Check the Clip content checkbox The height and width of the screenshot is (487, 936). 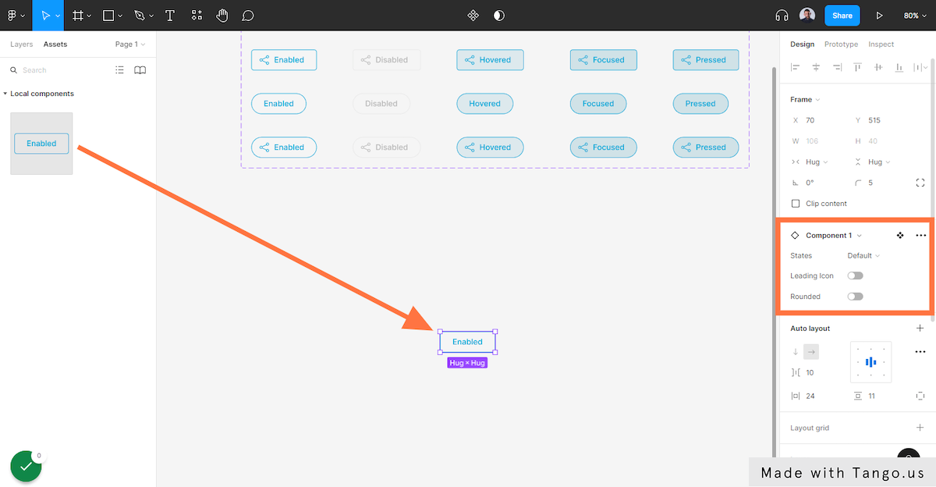tap(796, 204)
